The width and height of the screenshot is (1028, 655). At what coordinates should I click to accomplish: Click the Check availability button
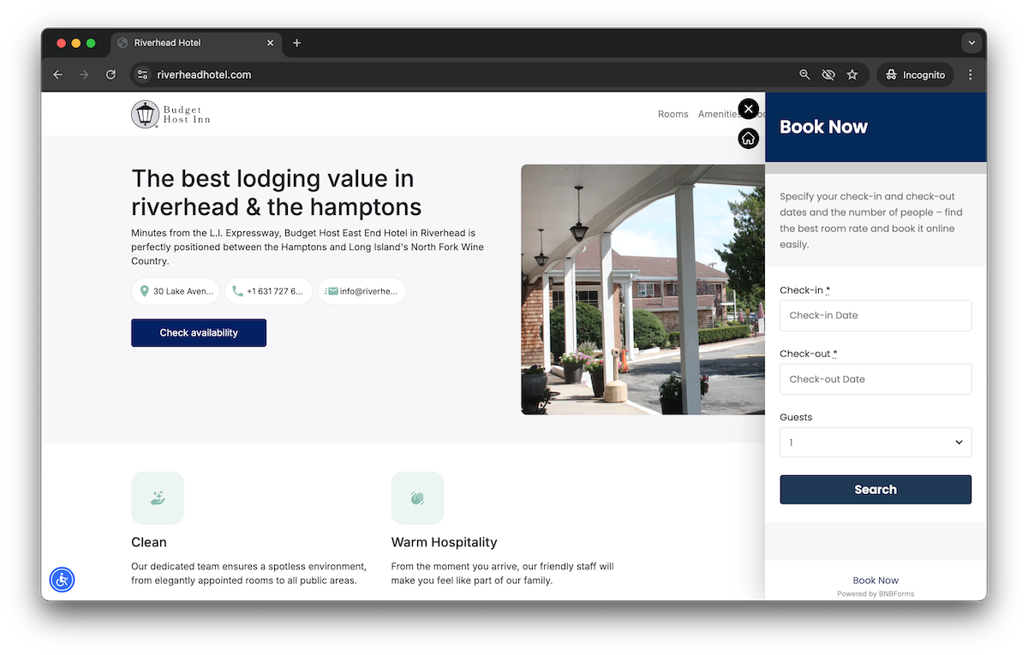(x=199, y=333)
